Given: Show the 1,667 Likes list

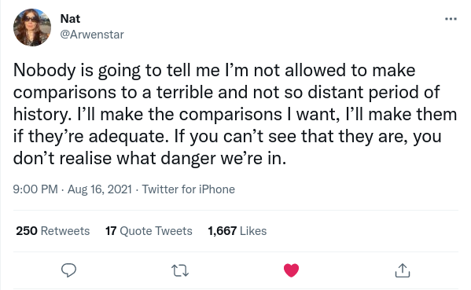Looking at the screenshot, I should 237,231.
